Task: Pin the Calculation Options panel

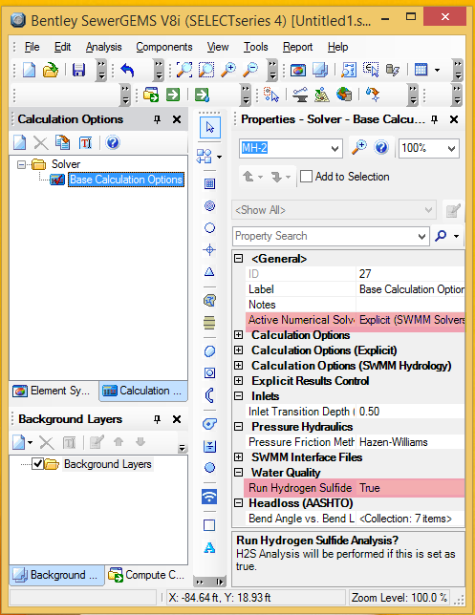Action: [x=158, y=119]
